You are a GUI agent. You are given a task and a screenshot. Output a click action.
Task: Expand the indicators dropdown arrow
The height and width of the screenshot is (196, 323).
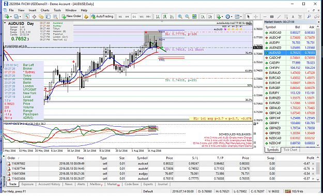[222, 17]
